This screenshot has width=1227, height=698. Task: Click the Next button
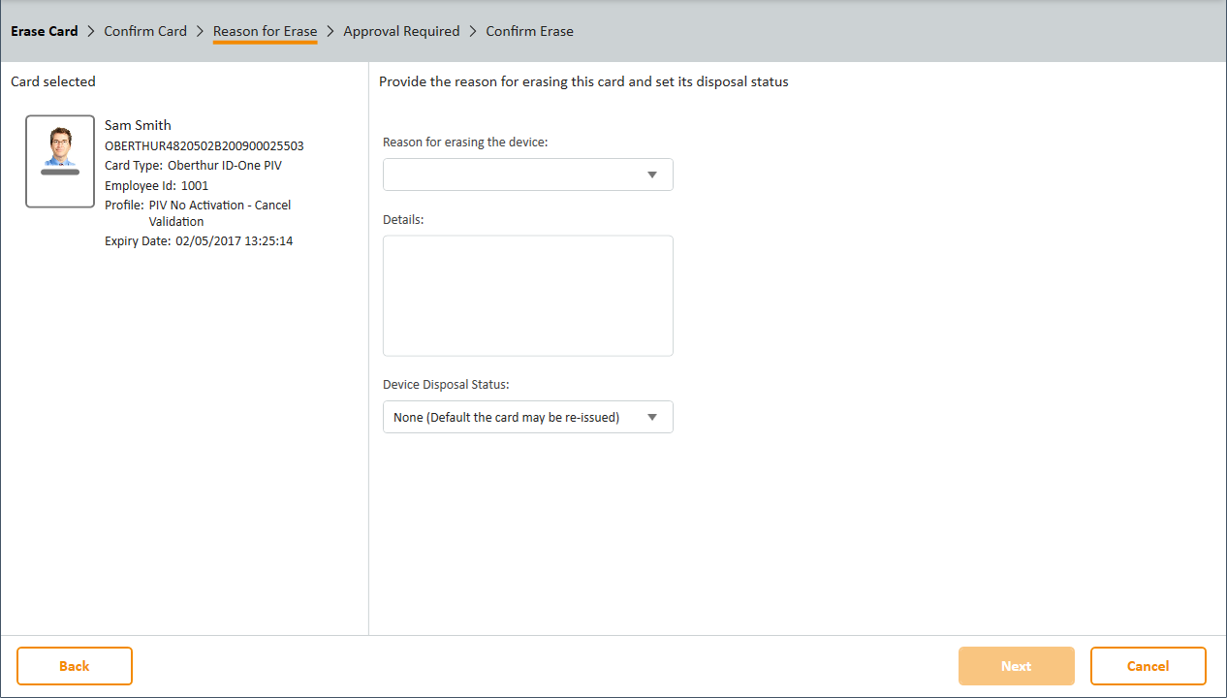(1016, 666)
